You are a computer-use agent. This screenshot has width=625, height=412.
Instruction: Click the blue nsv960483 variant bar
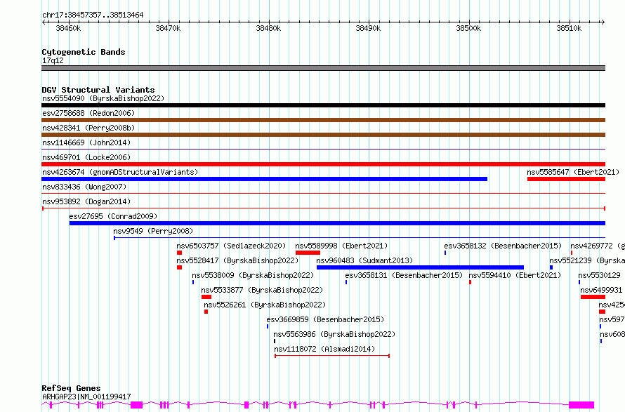(x=420, y=267)
